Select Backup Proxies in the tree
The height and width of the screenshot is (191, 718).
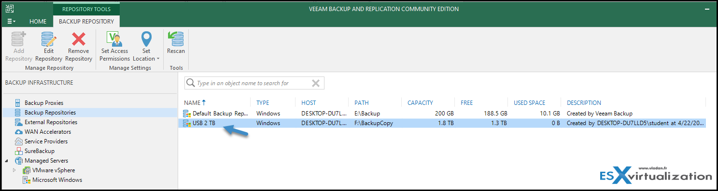(x=44, y=103)
